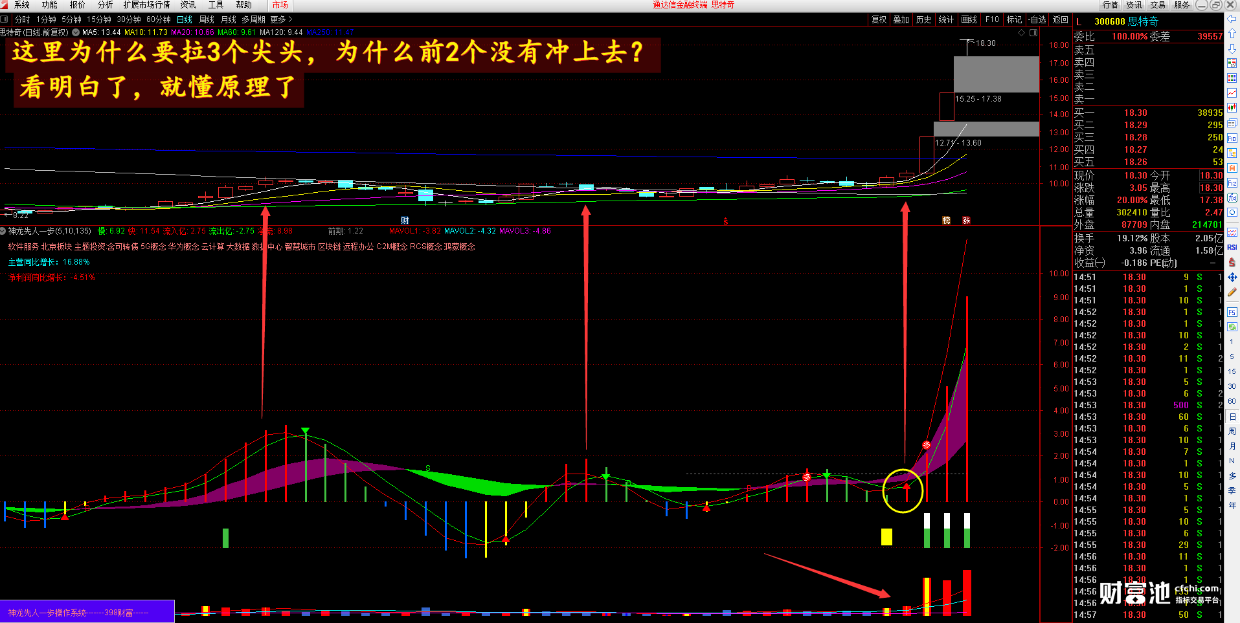Select the 年 yearly period in sidebar

[x=1232, y=505]
